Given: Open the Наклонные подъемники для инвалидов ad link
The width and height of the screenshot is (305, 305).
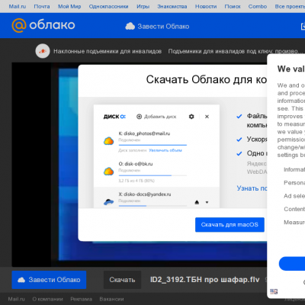Looking at the screenshot, I should [108, 51].
